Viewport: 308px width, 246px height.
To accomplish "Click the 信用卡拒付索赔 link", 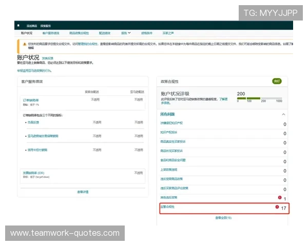I will click(x=37, y=150).
